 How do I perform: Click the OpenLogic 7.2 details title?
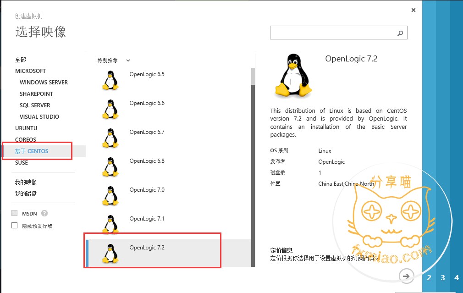click(x=352, y=59)
